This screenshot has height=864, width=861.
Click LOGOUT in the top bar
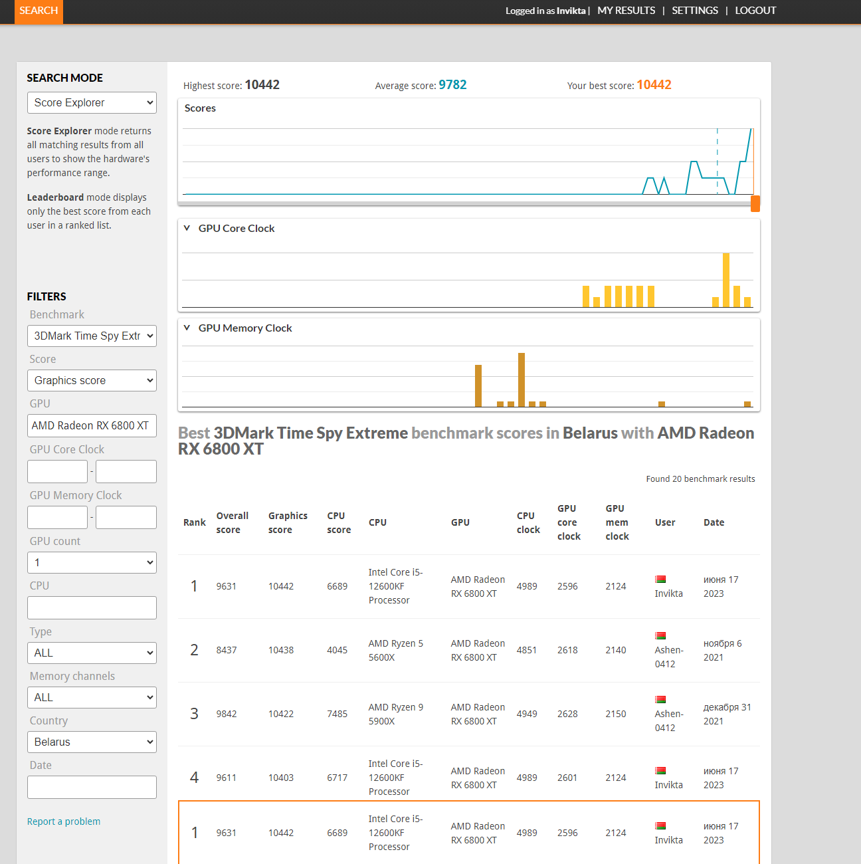[x=755, y=11]
